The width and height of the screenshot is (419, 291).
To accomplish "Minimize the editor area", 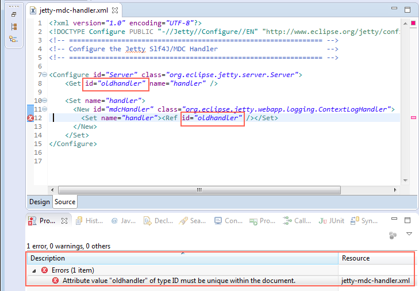I will (394, 8).
